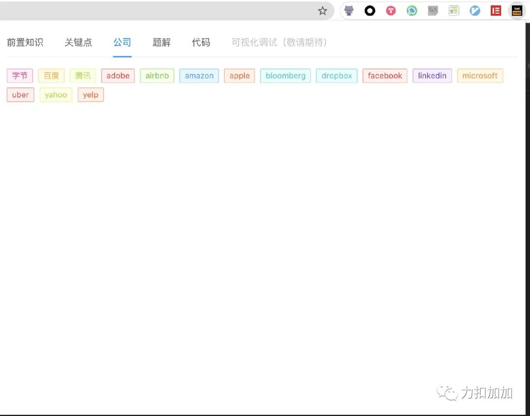Open the blue V checkmark extension
The height and width of the screenshot is (416, 530).
point(475,11)
